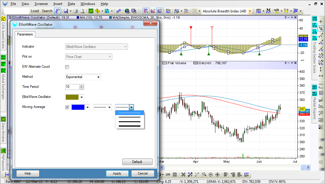Click the Apply button
The width and height of the screenshot is (325, 184).
point(117,173)
